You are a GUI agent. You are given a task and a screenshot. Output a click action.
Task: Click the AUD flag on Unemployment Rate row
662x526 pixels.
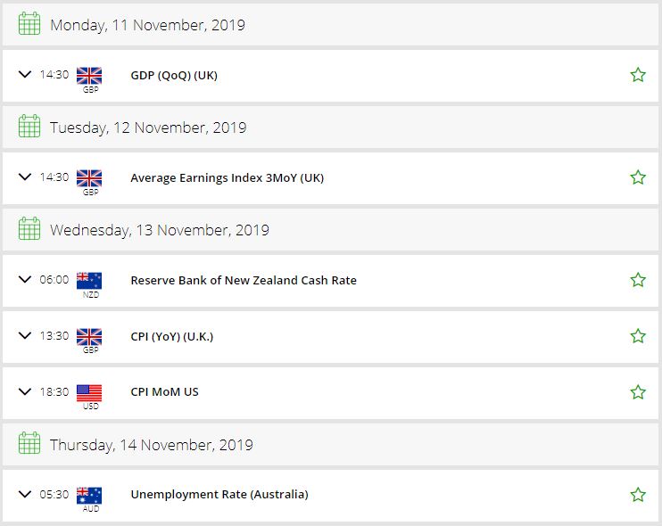(x=89, y=496)
